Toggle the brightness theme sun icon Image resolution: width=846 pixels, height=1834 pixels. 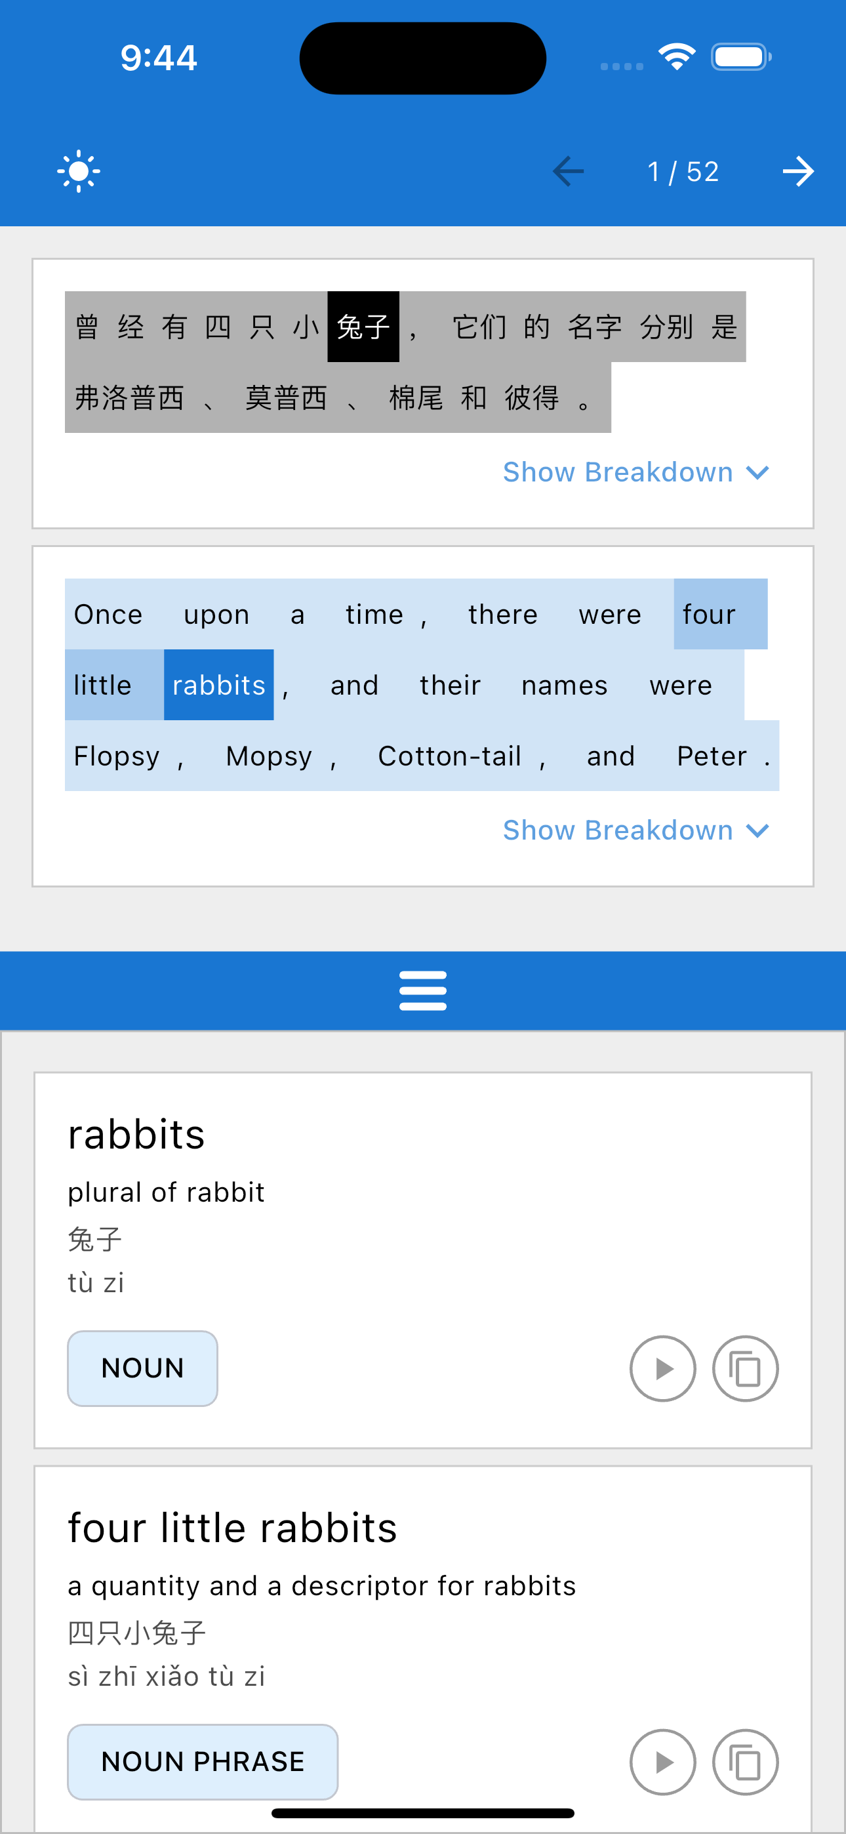coord(78,171)
